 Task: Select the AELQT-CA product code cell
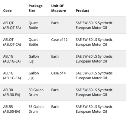pyautogui.click(x=12, y=42)
